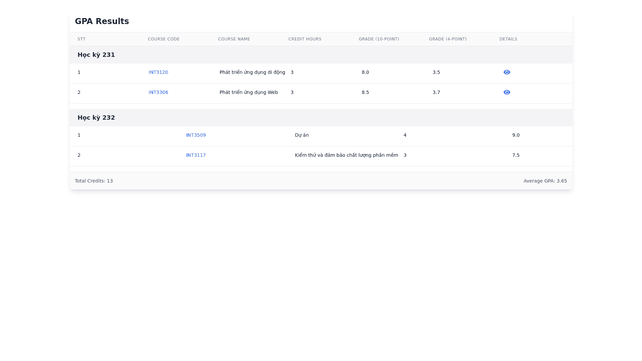This screenshot has width=642, height=361.
Task: Open course link INT3306
Action: 158,92
